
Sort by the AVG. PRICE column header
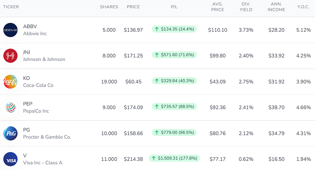point(218,7)
